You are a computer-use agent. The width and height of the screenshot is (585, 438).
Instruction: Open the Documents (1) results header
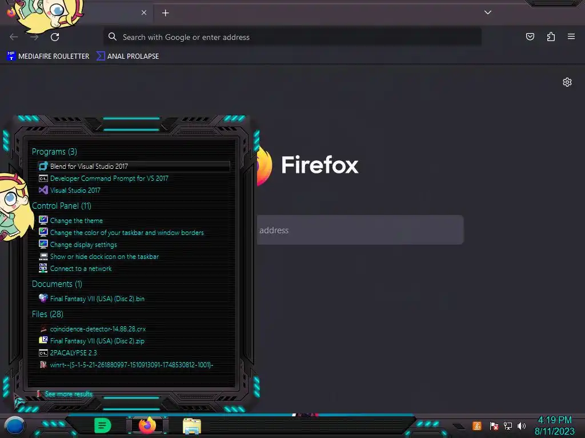tap(57, 284)
